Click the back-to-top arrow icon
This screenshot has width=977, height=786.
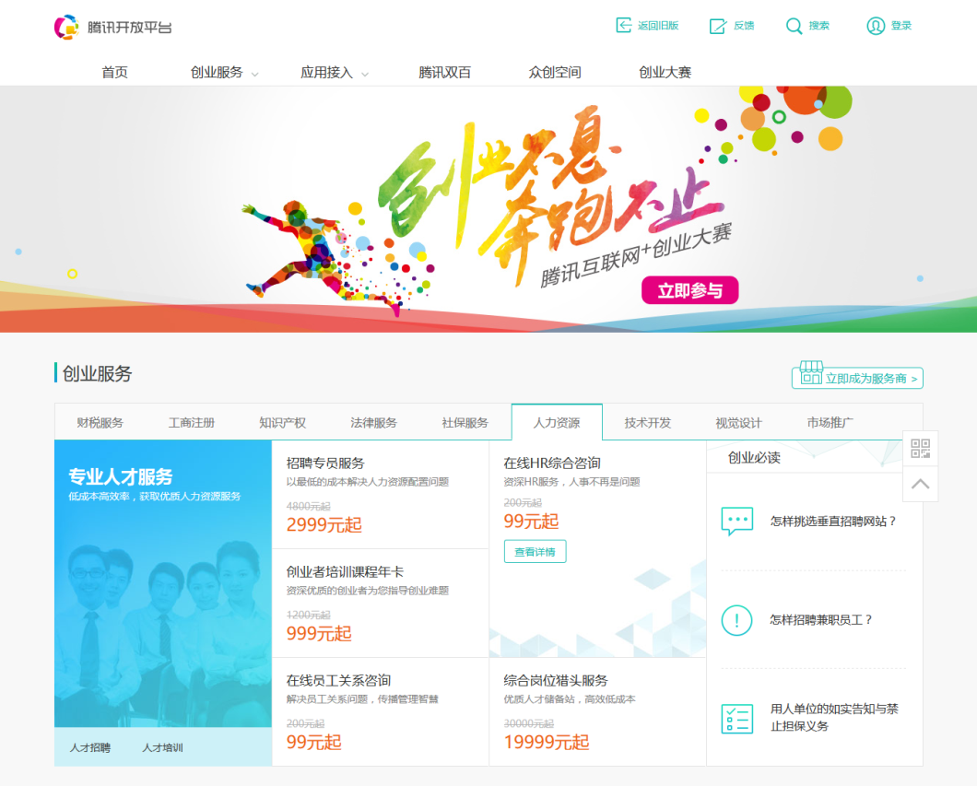point(920,484)
